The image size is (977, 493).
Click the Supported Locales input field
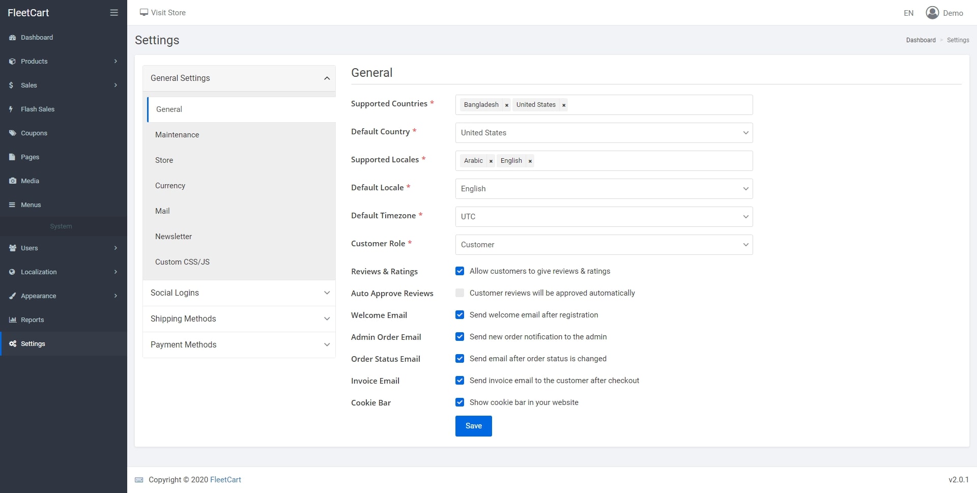coord(641,161)
